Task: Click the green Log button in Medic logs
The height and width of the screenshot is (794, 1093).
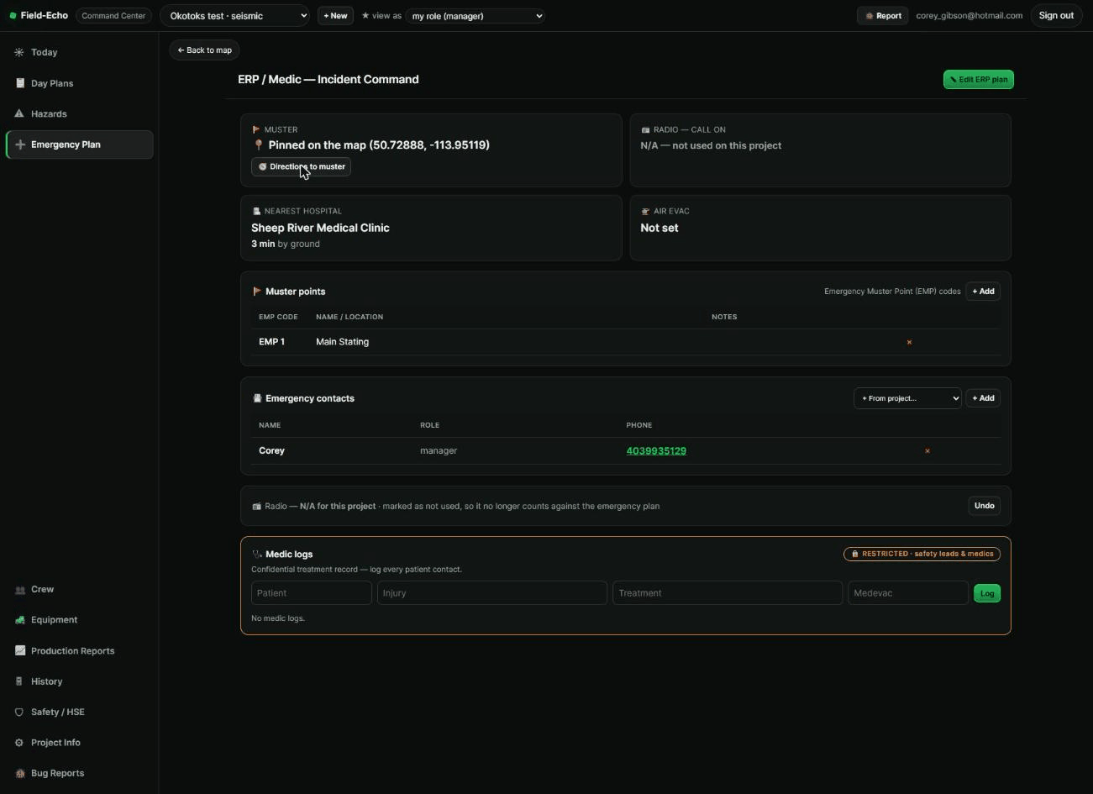Action: [987, 593]
